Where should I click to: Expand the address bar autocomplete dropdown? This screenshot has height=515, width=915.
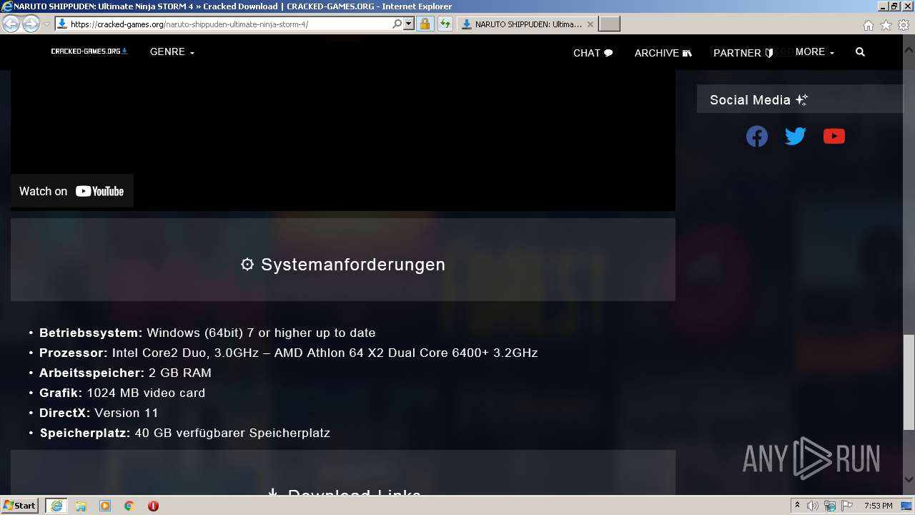pos(409,24)
